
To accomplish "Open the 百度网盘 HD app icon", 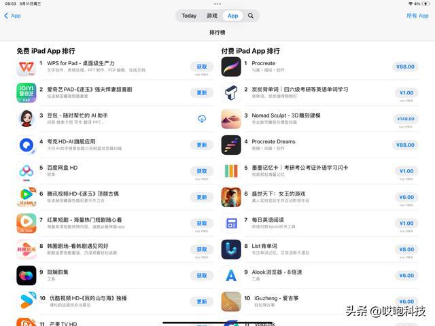I will [27, 171].
